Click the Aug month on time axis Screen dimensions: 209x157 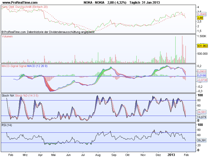coord(98,155)
